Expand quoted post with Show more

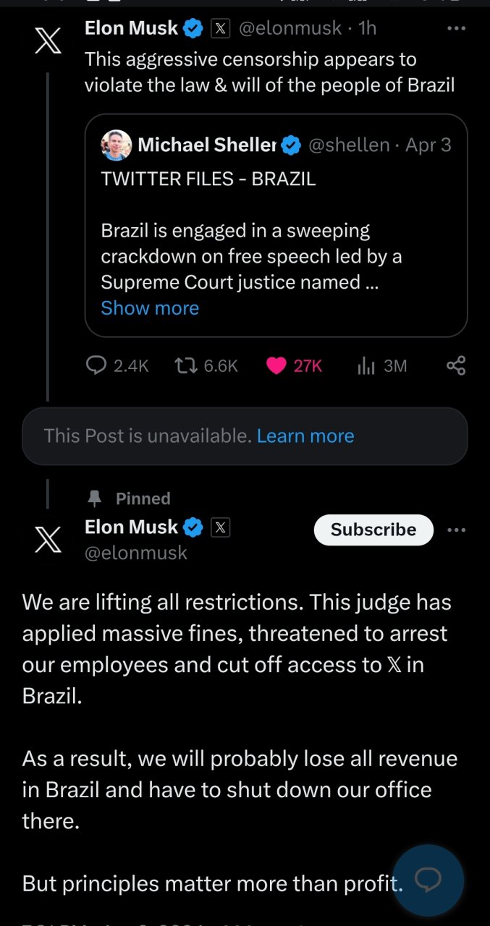(x=150, y=308)
